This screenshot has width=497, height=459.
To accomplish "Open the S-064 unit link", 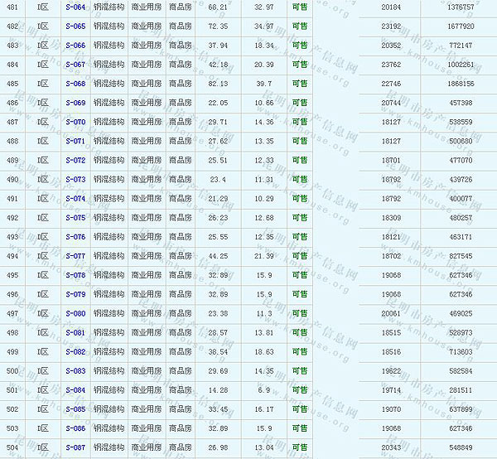I will pyautogui.click(x=75, y=7).
